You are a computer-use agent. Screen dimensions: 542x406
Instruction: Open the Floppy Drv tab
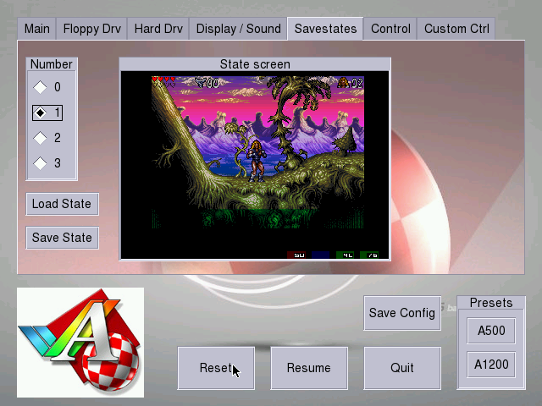pos(92,29)
